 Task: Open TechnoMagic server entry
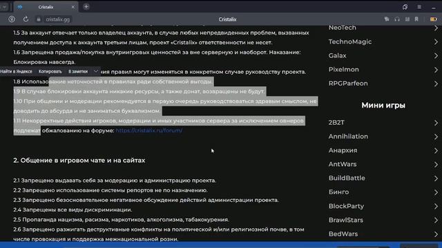[350, 41]
